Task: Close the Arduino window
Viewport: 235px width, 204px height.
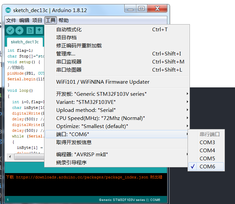Action: 157,8
